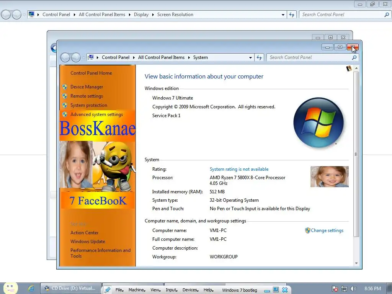Click the baby photo next to Processor info

tap(330, 177)
